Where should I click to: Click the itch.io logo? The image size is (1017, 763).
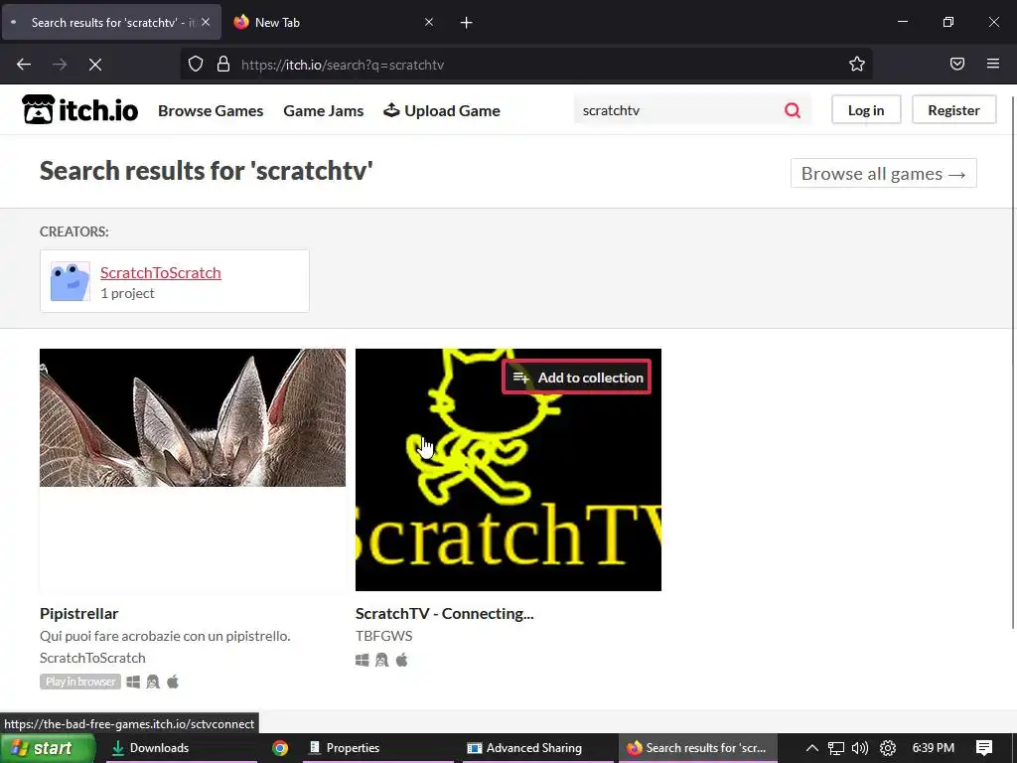79,109
